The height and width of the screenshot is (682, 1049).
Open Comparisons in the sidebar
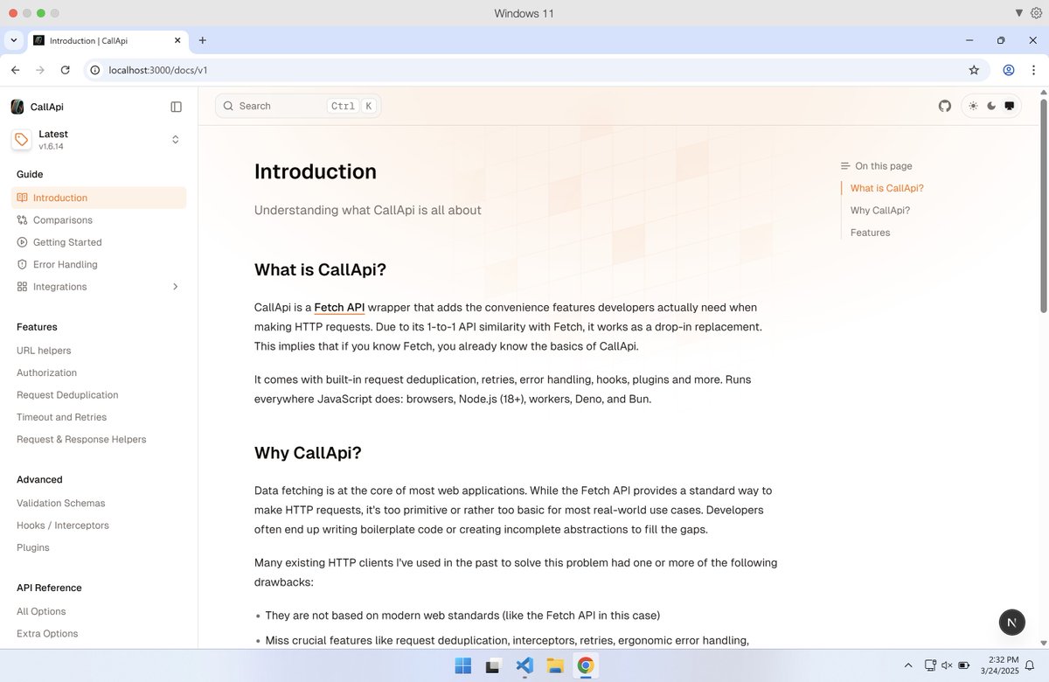99,220
